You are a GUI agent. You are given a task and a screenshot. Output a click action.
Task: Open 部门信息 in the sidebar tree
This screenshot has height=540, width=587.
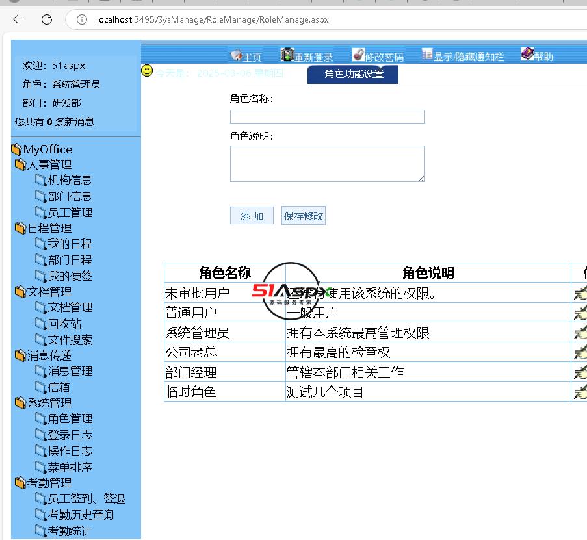[x=70, y=196]
